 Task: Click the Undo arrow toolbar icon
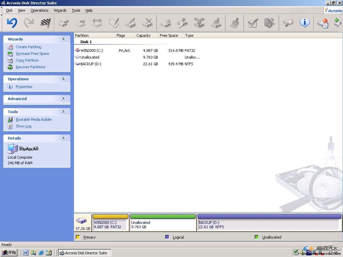[x=12, y=23]
